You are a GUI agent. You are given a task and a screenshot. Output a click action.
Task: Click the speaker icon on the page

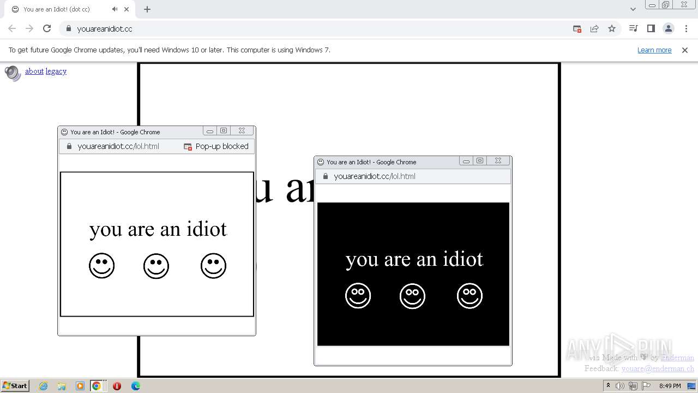tap(13, 73)
